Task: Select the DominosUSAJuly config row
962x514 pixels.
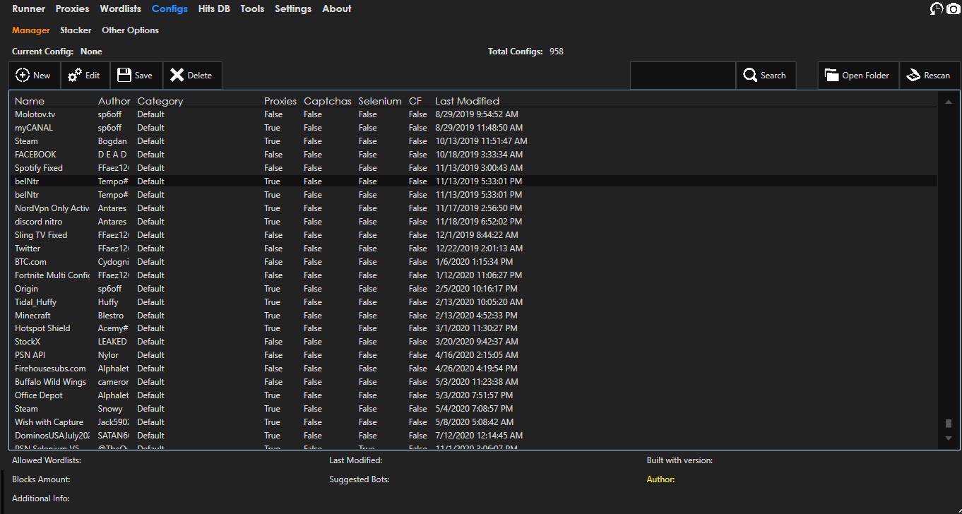Action: click(473, 436)
